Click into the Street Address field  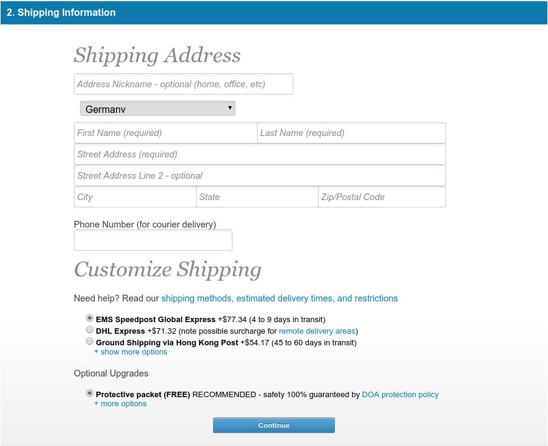(260, 154)
